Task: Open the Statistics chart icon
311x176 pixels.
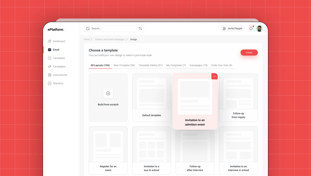Action: click(x=49, y=83)
